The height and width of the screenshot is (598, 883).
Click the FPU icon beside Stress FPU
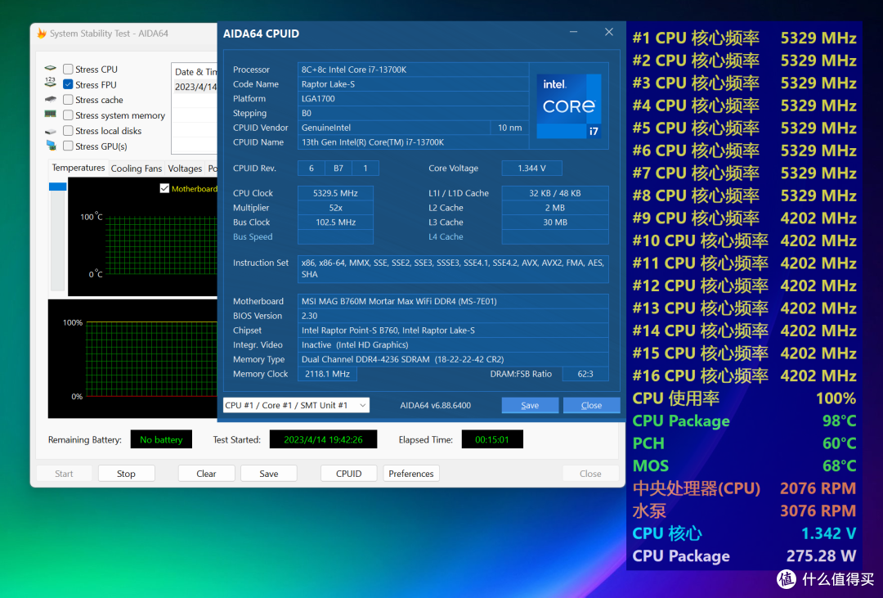point(51,83)
